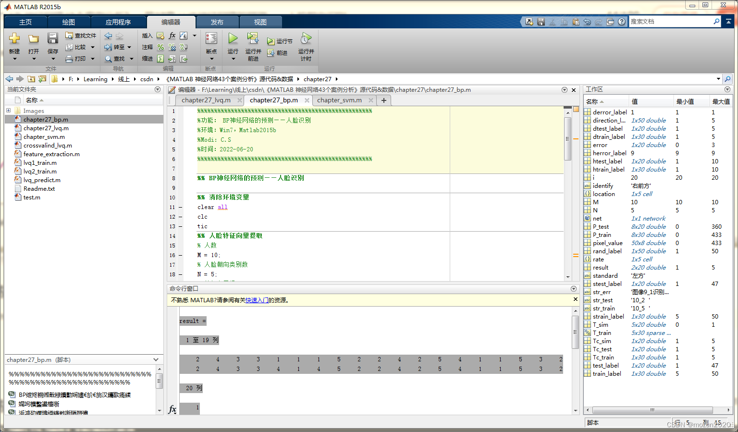This screenshot has width=738, height=432.
Task: Open the New (新建) dropdown arrow
Action: pos(14,59)
